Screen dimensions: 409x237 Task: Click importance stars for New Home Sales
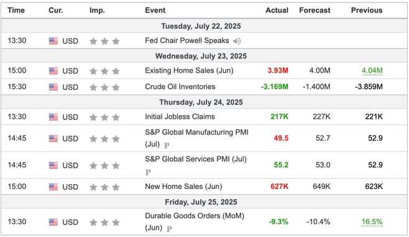coord(104,187)
